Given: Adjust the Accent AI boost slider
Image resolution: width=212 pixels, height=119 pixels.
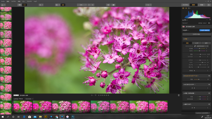Looking at the screenshot, I should pyautogui.click(x=200, y=79).
